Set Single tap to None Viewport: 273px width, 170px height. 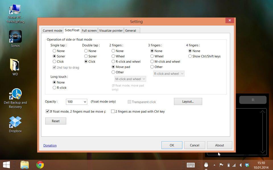tap(59, 51)
